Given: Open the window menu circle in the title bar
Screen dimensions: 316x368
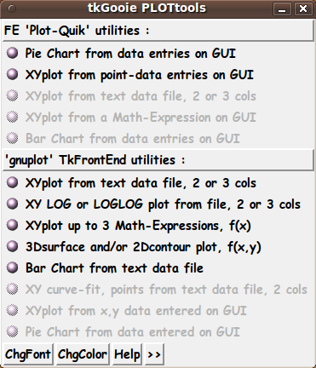Looking at the screenshot, I should click(x=12, y=9).
